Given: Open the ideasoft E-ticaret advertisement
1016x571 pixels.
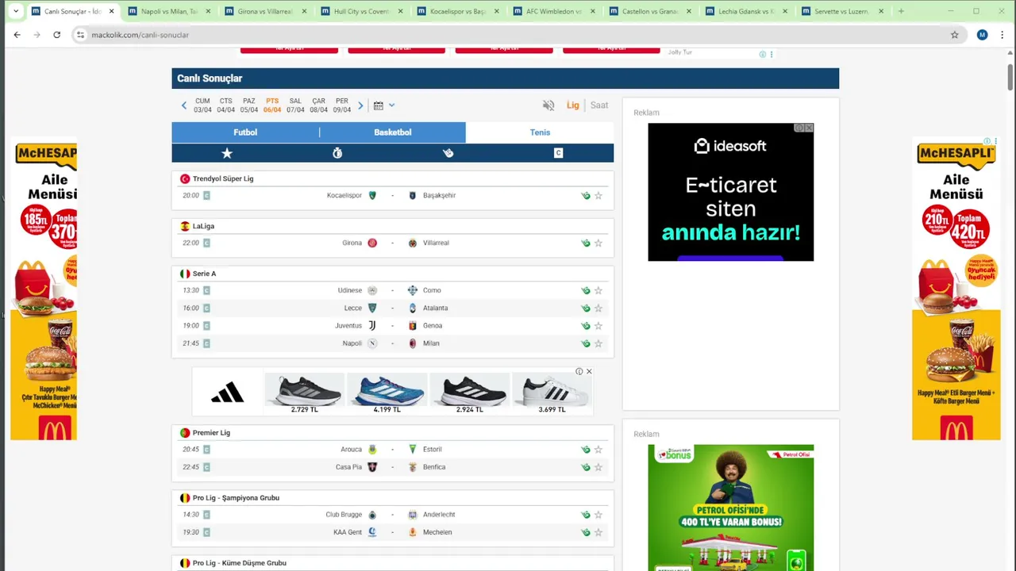Looking at the screenshot, I should click(x=730, y=192).
